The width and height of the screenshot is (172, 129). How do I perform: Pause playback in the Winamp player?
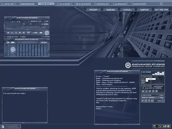(x=16, y=33)
